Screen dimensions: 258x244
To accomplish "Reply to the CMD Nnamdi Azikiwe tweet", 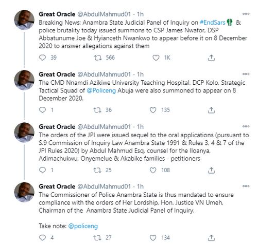I will (x=42, y=110).
